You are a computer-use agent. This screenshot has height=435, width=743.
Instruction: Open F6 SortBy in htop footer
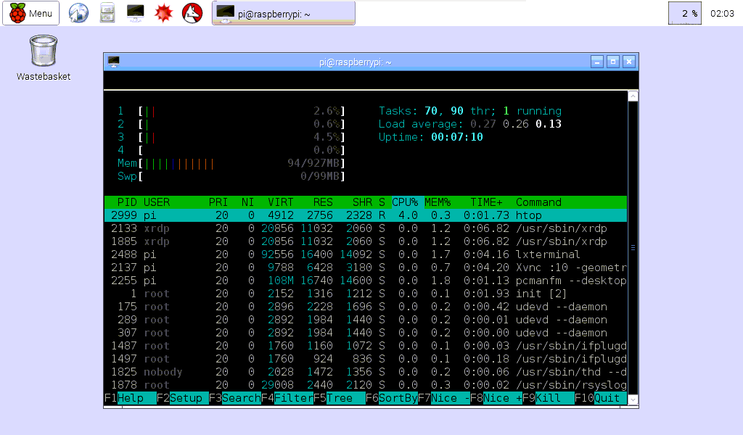(392, 398)
